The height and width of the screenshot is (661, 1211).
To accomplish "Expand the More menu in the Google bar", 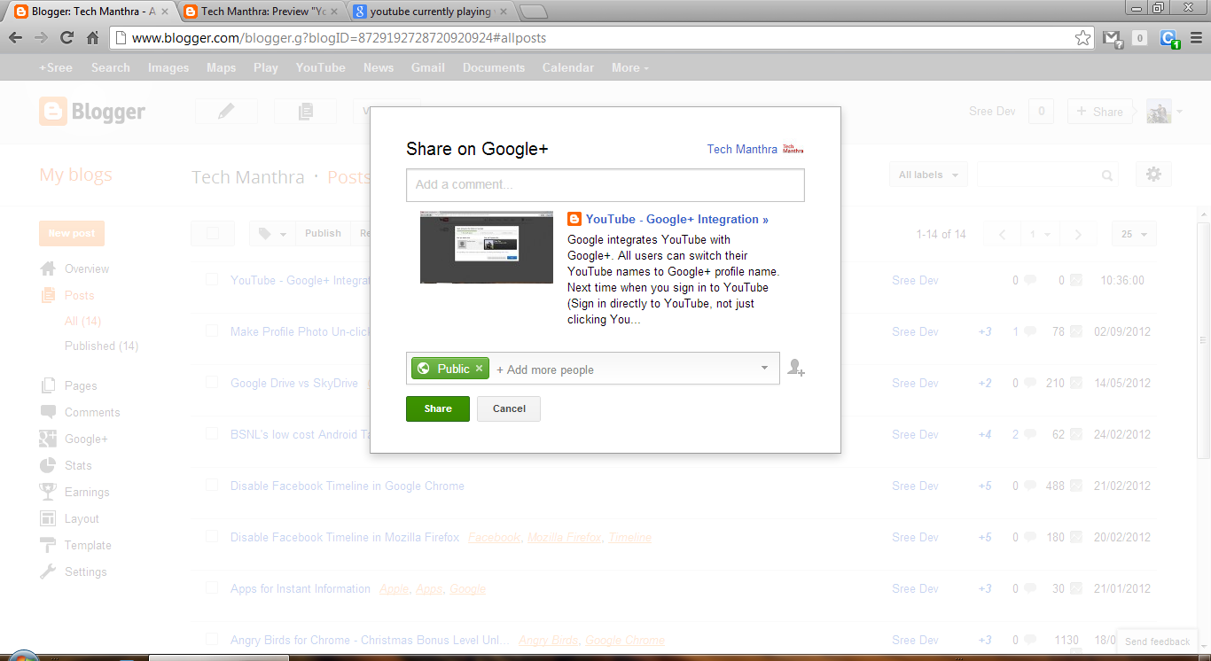I will pyautogui.click(x=630, y=67).
